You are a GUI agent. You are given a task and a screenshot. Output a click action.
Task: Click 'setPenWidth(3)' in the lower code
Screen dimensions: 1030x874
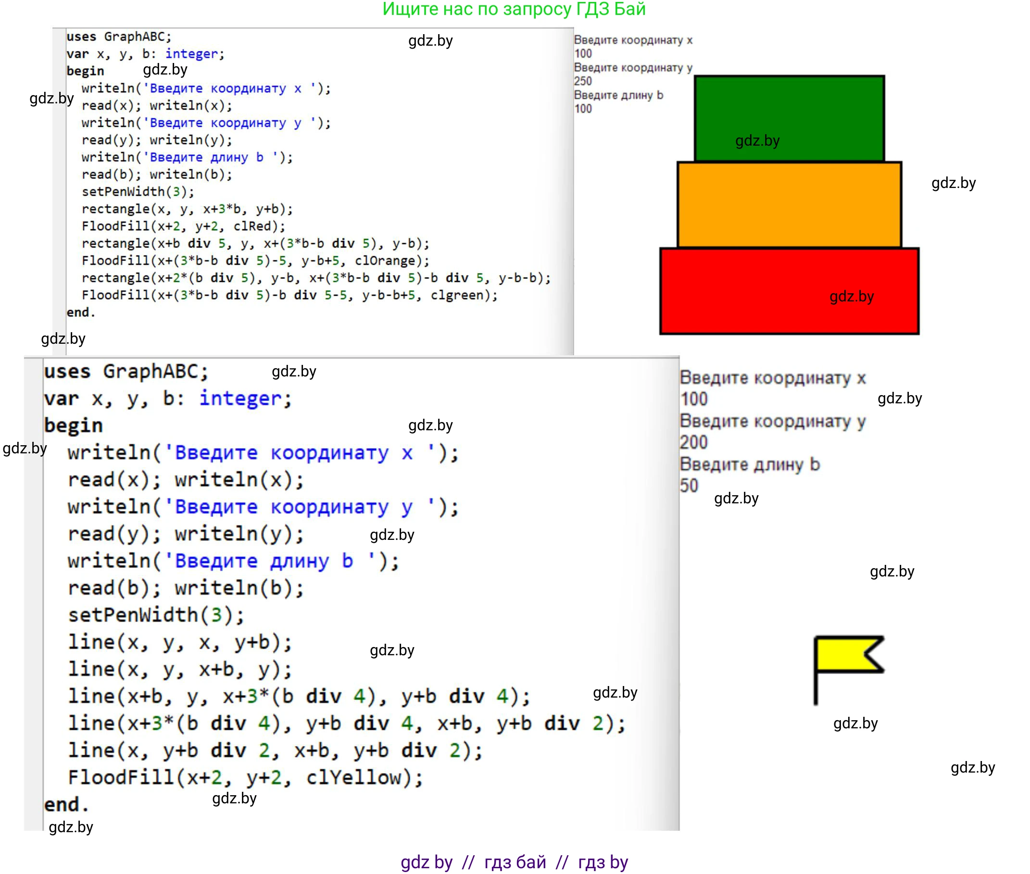[x=156, y=615]
